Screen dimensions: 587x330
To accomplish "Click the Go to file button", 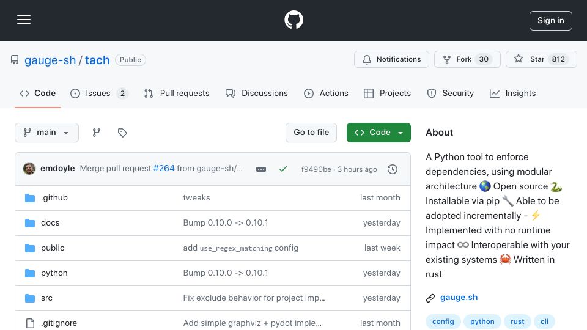I will (311, 133).
